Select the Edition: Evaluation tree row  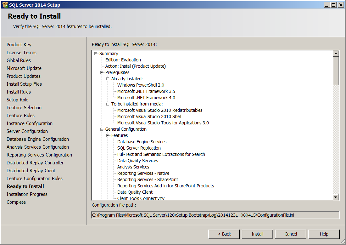123,60
